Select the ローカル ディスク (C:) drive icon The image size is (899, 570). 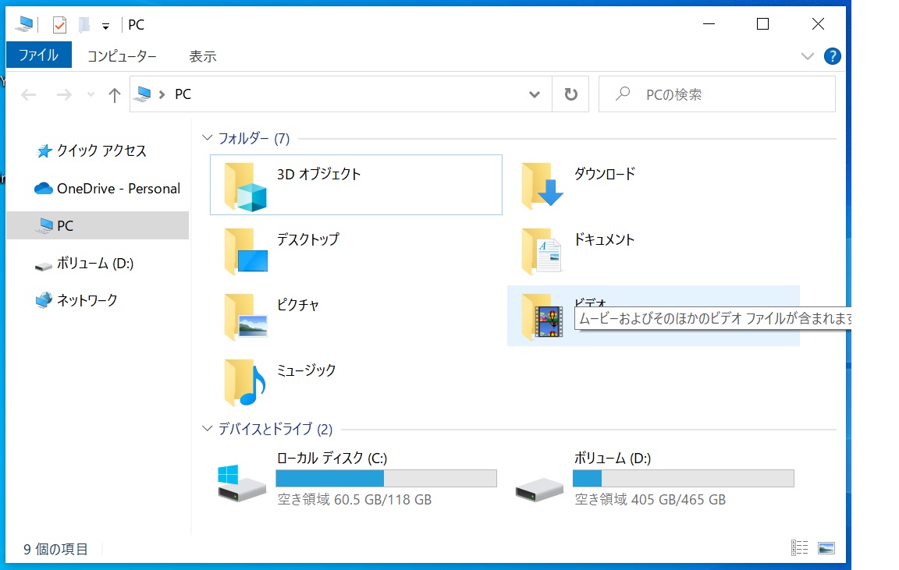click(x=241, y=483)
